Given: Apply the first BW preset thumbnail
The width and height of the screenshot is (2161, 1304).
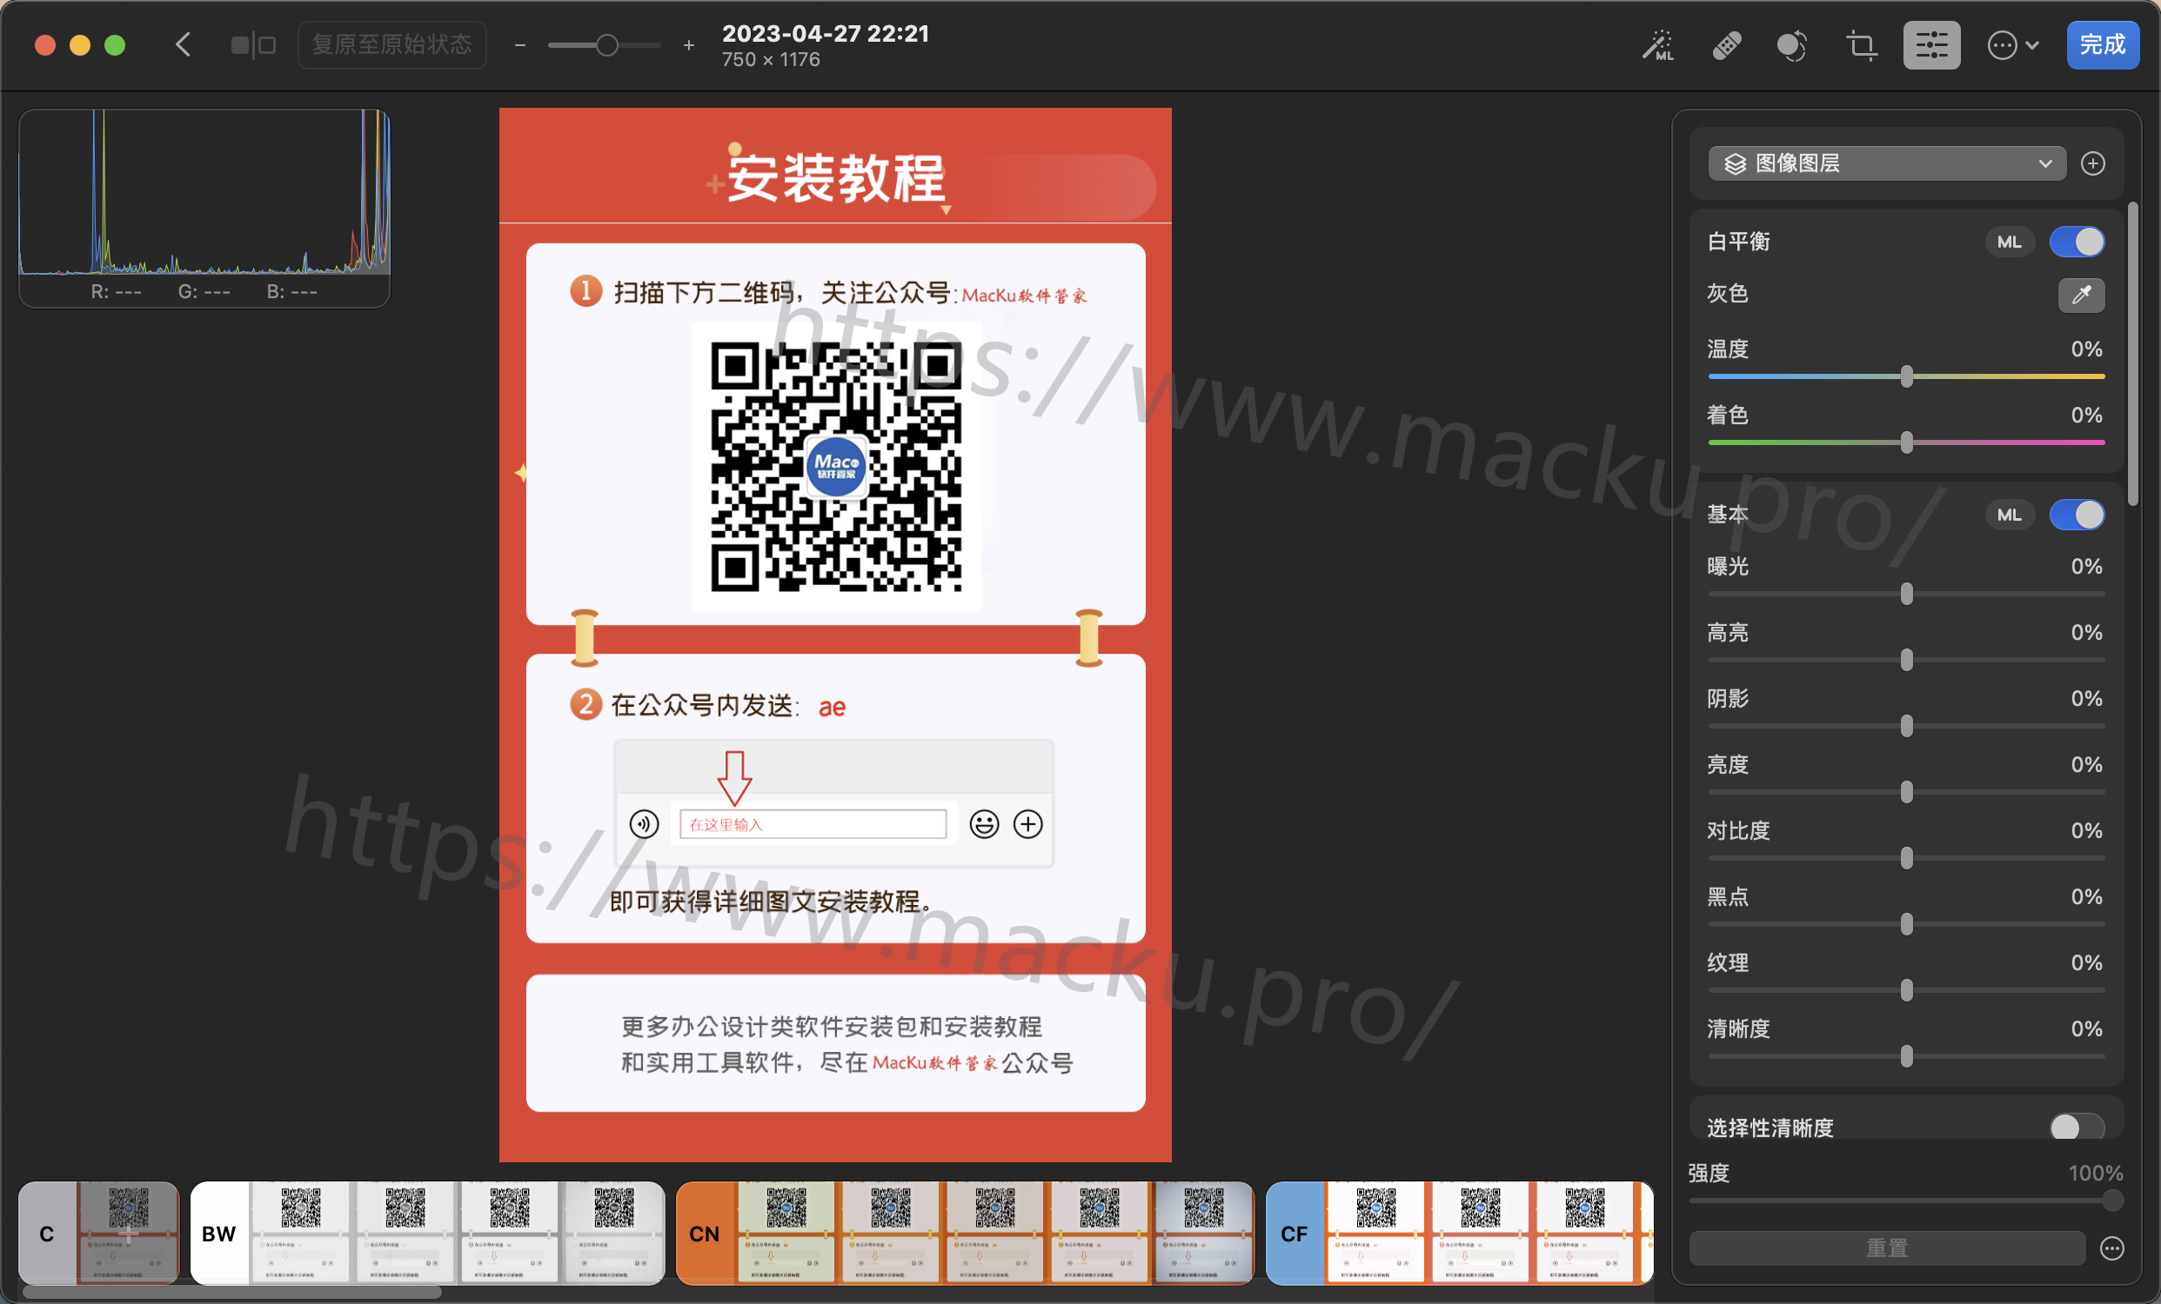Looking at the screenshot, I should click(300, 1234).
